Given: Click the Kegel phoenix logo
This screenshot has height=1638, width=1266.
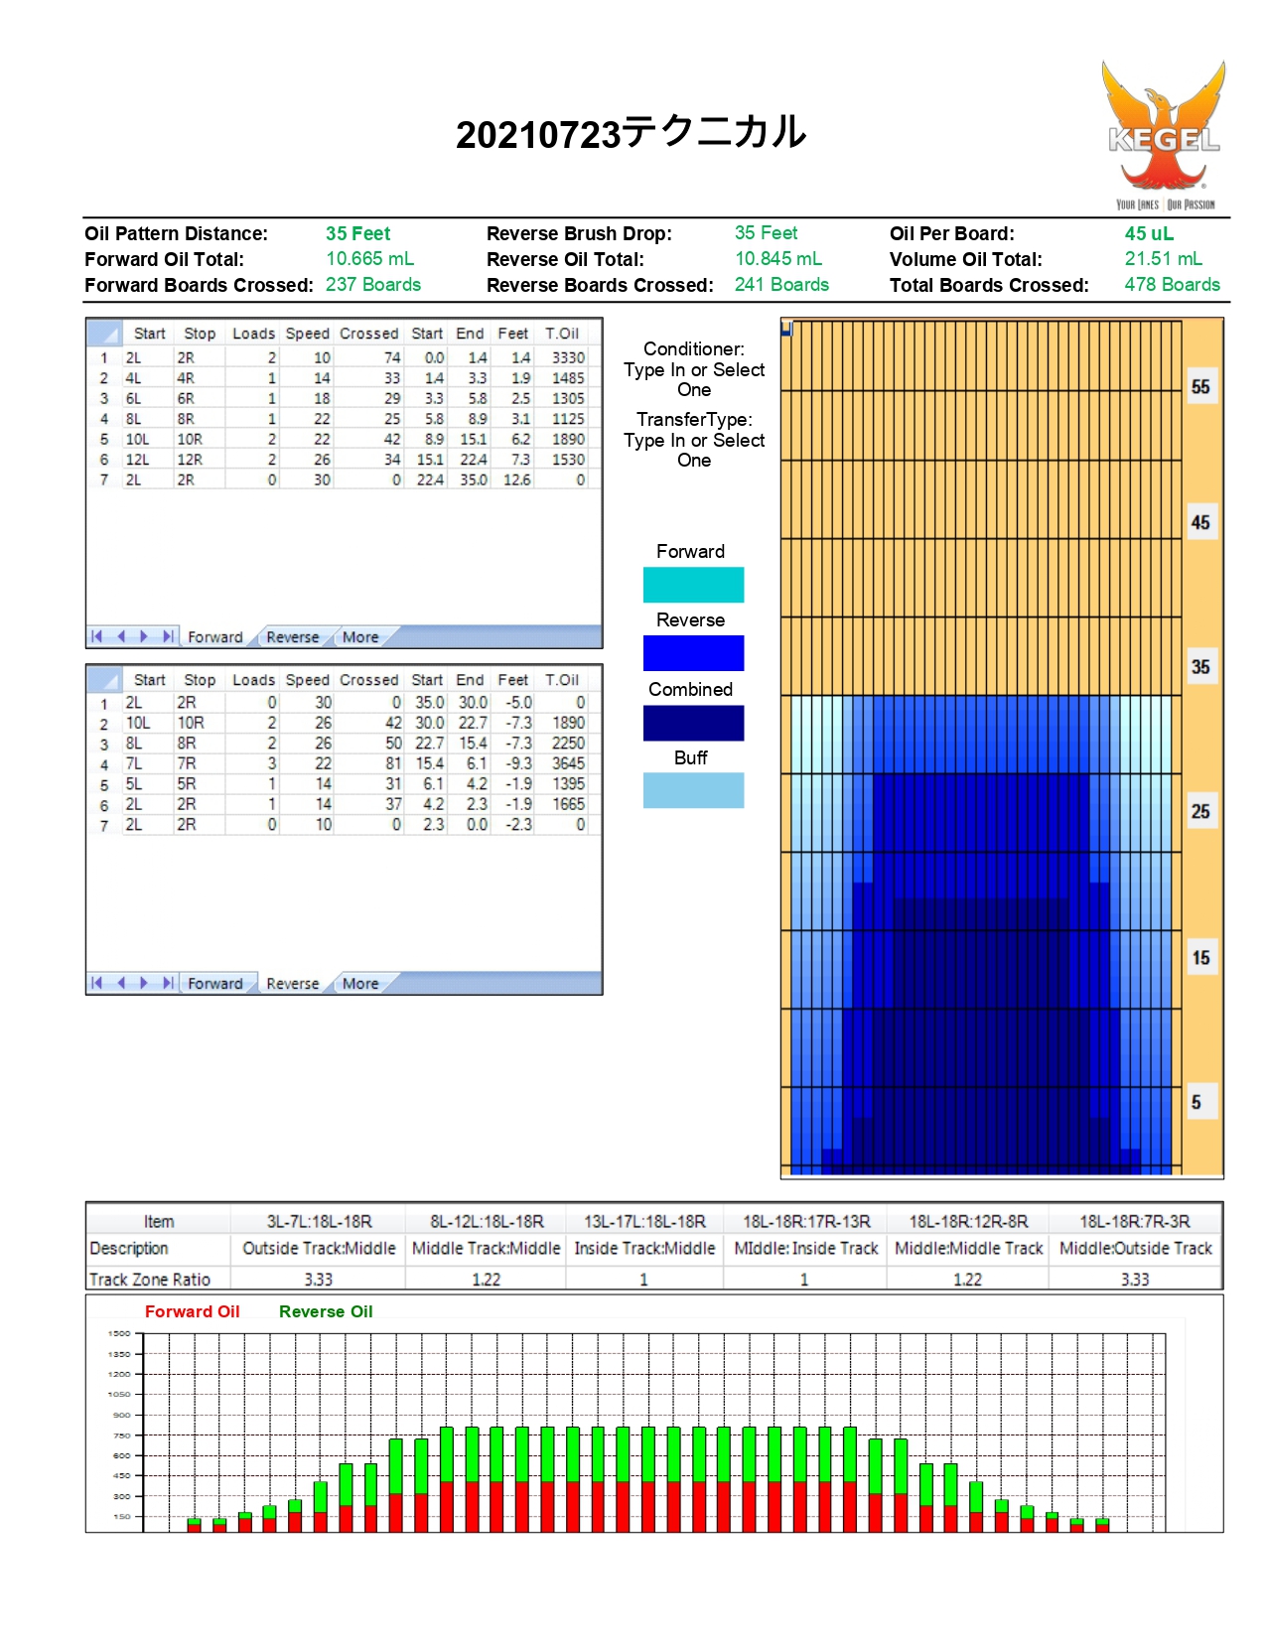Looking at the screenshot, I should coord(1164,135).
